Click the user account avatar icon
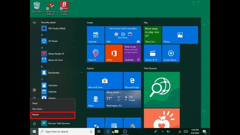 click(34, 90)
